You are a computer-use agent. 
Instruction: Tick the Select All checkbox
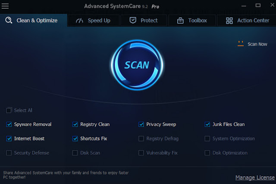pyautogui.click(x=9, y=110)
